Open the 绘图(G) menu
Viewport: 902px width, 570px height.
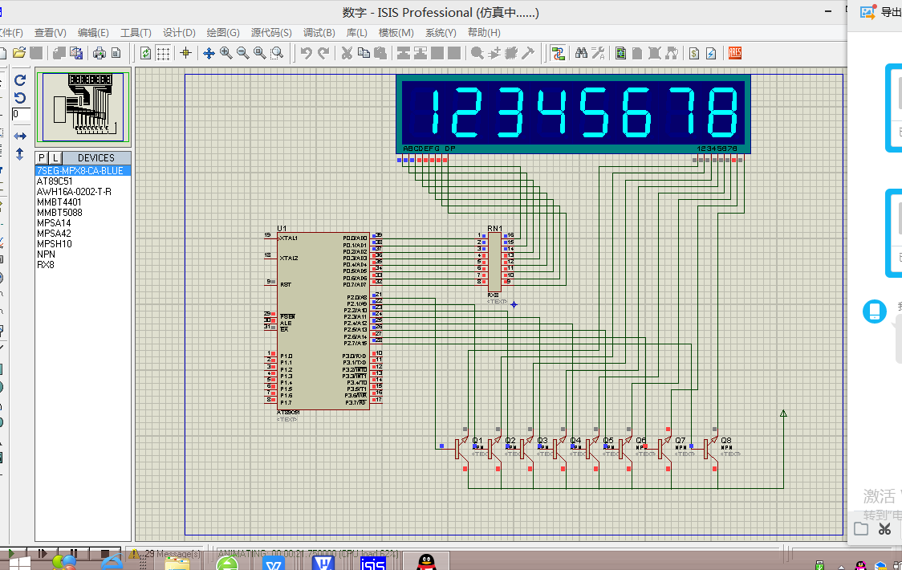pos(223,33)
